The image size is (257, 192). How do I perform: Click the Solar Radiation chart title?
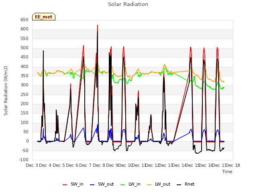[128, 4]
